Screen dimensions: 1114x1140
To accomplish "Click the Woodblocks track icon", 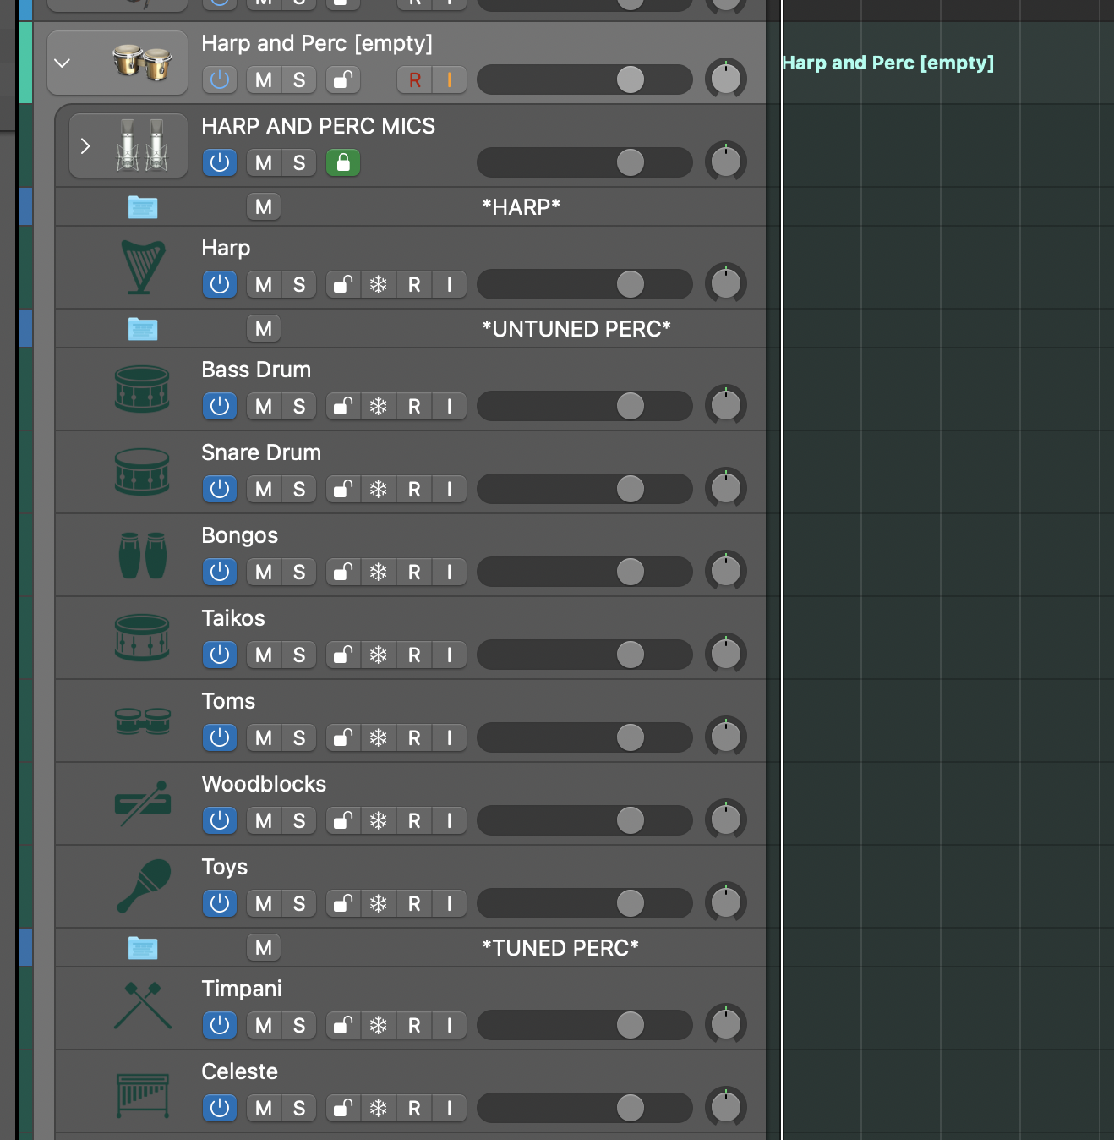I will tap(142, 804).
